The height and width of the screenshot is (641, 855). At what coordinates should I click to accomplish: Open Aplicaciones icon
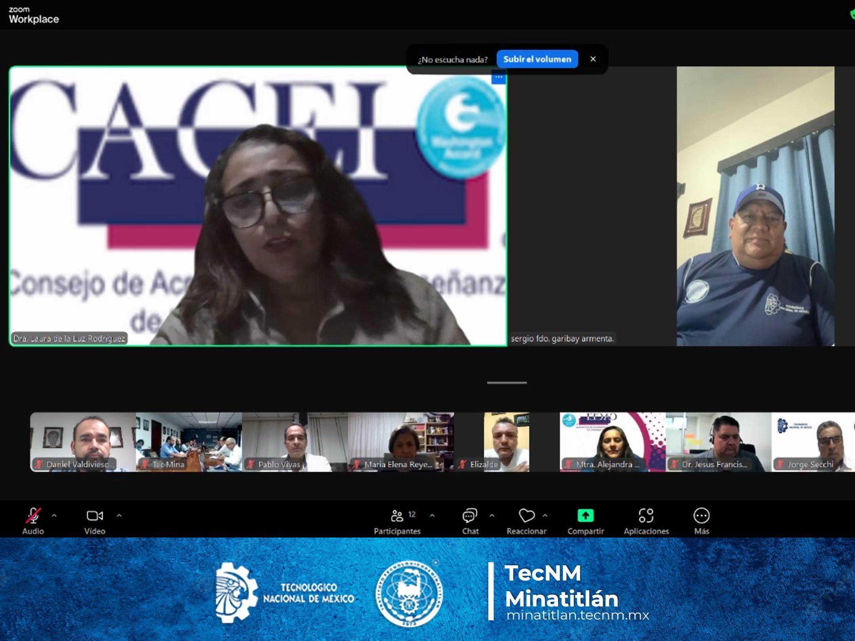coord(646,516)
